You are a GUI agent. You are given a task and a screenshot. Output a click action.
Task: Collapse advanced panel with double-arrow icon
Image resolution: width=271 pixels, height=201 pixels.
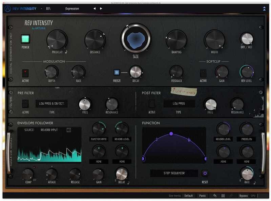tap(264, 8)
